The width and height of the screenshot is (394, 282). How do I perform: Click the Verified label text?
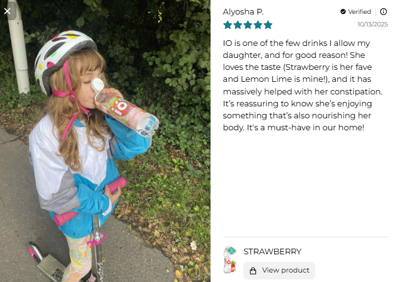click(x=359, y=11)
